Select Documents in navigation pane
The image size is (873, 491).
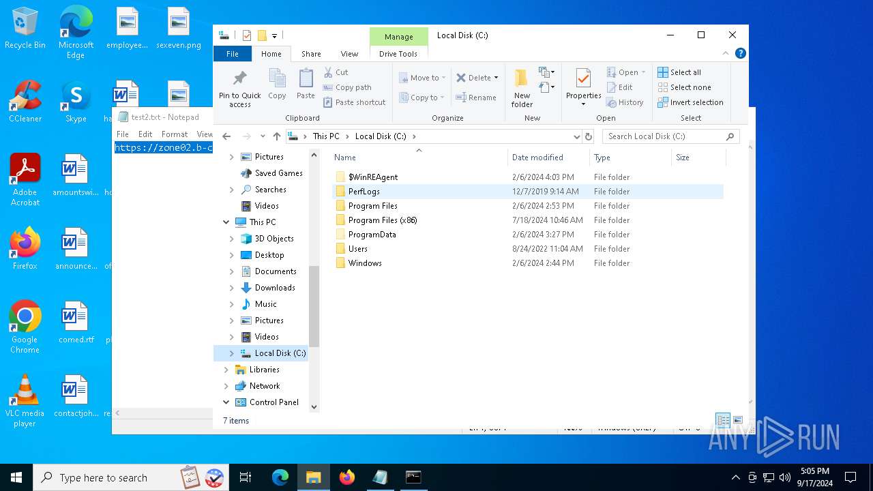tap(276, 271)
